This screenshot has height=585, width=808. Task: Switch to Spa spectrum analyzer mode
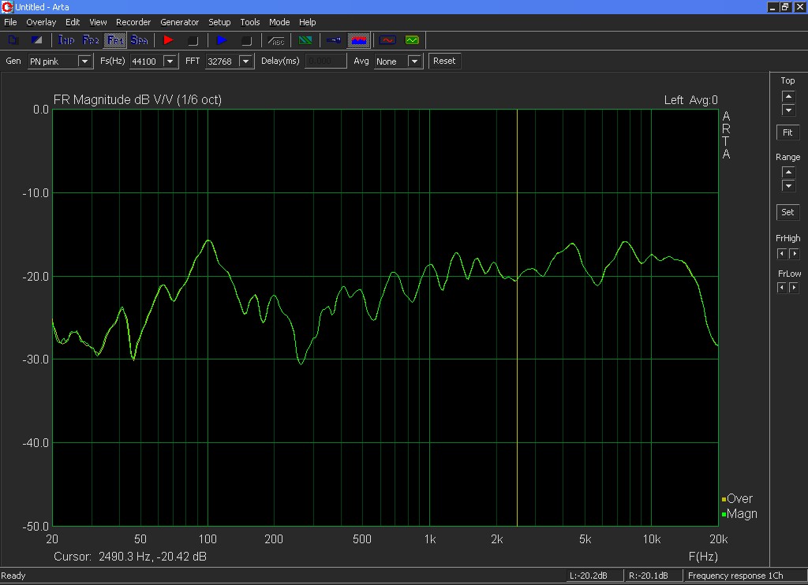point(139,39)
